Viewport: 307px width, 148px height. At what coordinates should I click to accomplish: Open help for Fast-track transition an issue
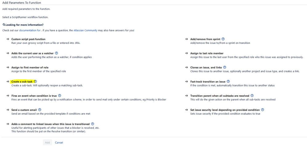[229, 82]
